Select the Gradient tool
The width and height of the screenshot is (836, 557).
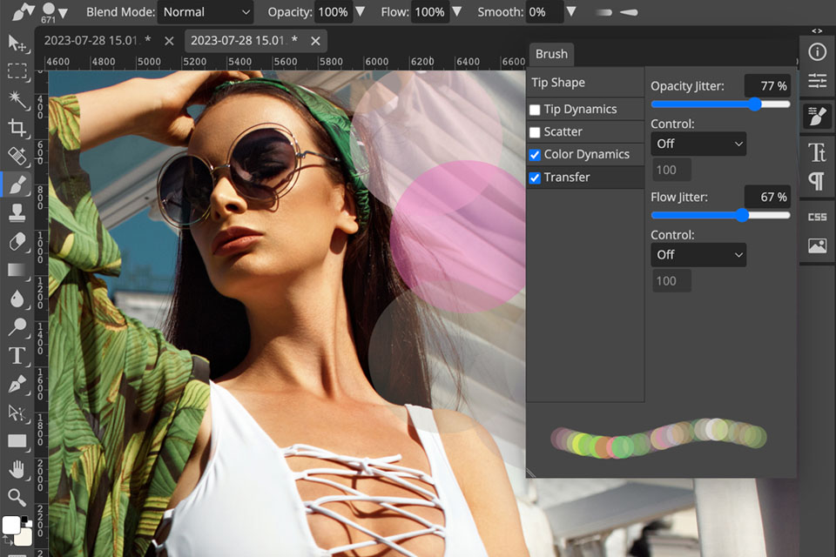coord(17,271)
